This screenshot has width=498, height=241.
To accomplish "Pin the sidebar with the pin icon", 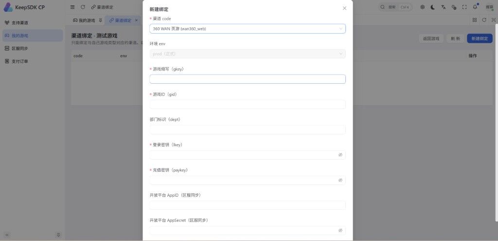I will point(58,235).
